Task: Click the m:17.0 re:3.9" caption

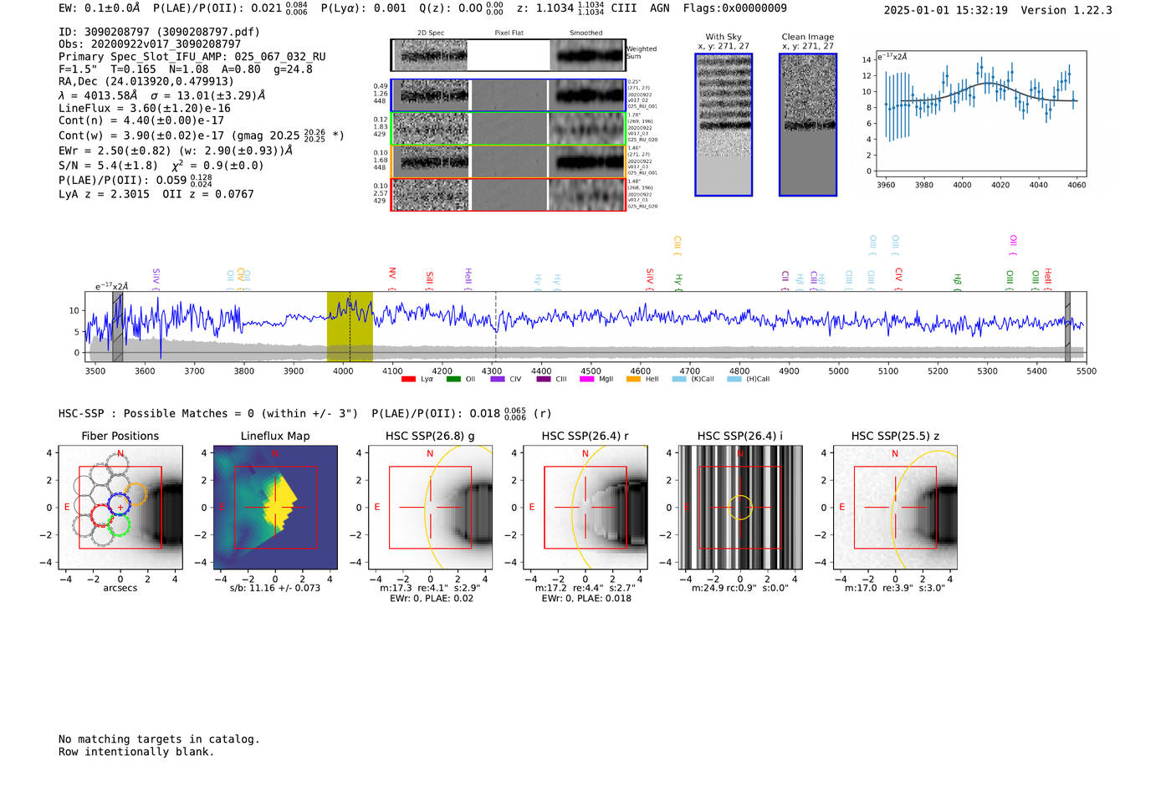Action: (x=895, y=588)
